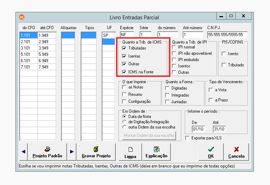
Task: Click the next project right arrow
Action: click(x=72, y=152)
